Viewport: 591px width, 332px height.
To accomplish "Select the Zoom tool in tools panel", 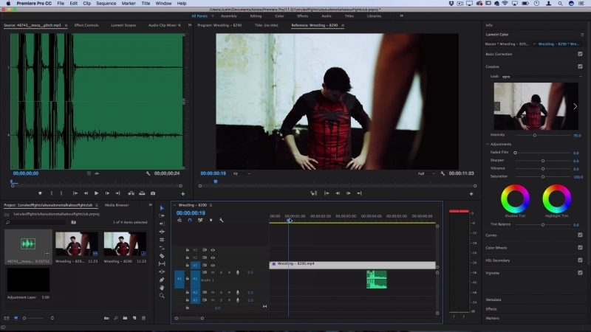I will point(162,296).
